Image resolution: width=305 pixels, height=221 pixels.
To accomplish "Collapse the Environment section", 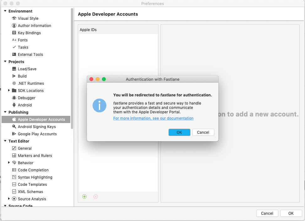I will pyautogui.click(x=5, y=11).
